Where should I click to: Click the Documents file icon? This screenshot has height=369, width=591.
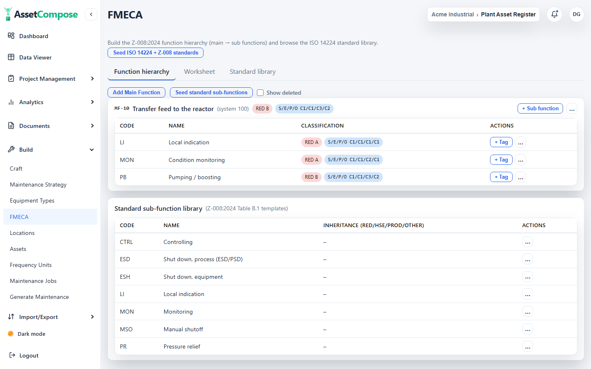[x=11, y=125]
